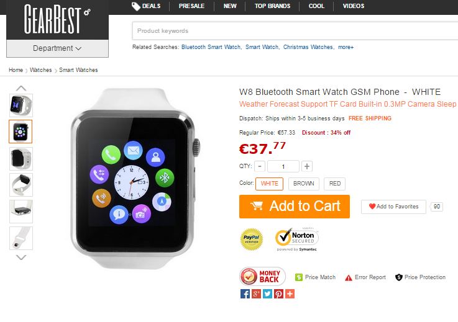Report an error via warning triangle
This screenshot has height=322, width=458.
[349, 278]
